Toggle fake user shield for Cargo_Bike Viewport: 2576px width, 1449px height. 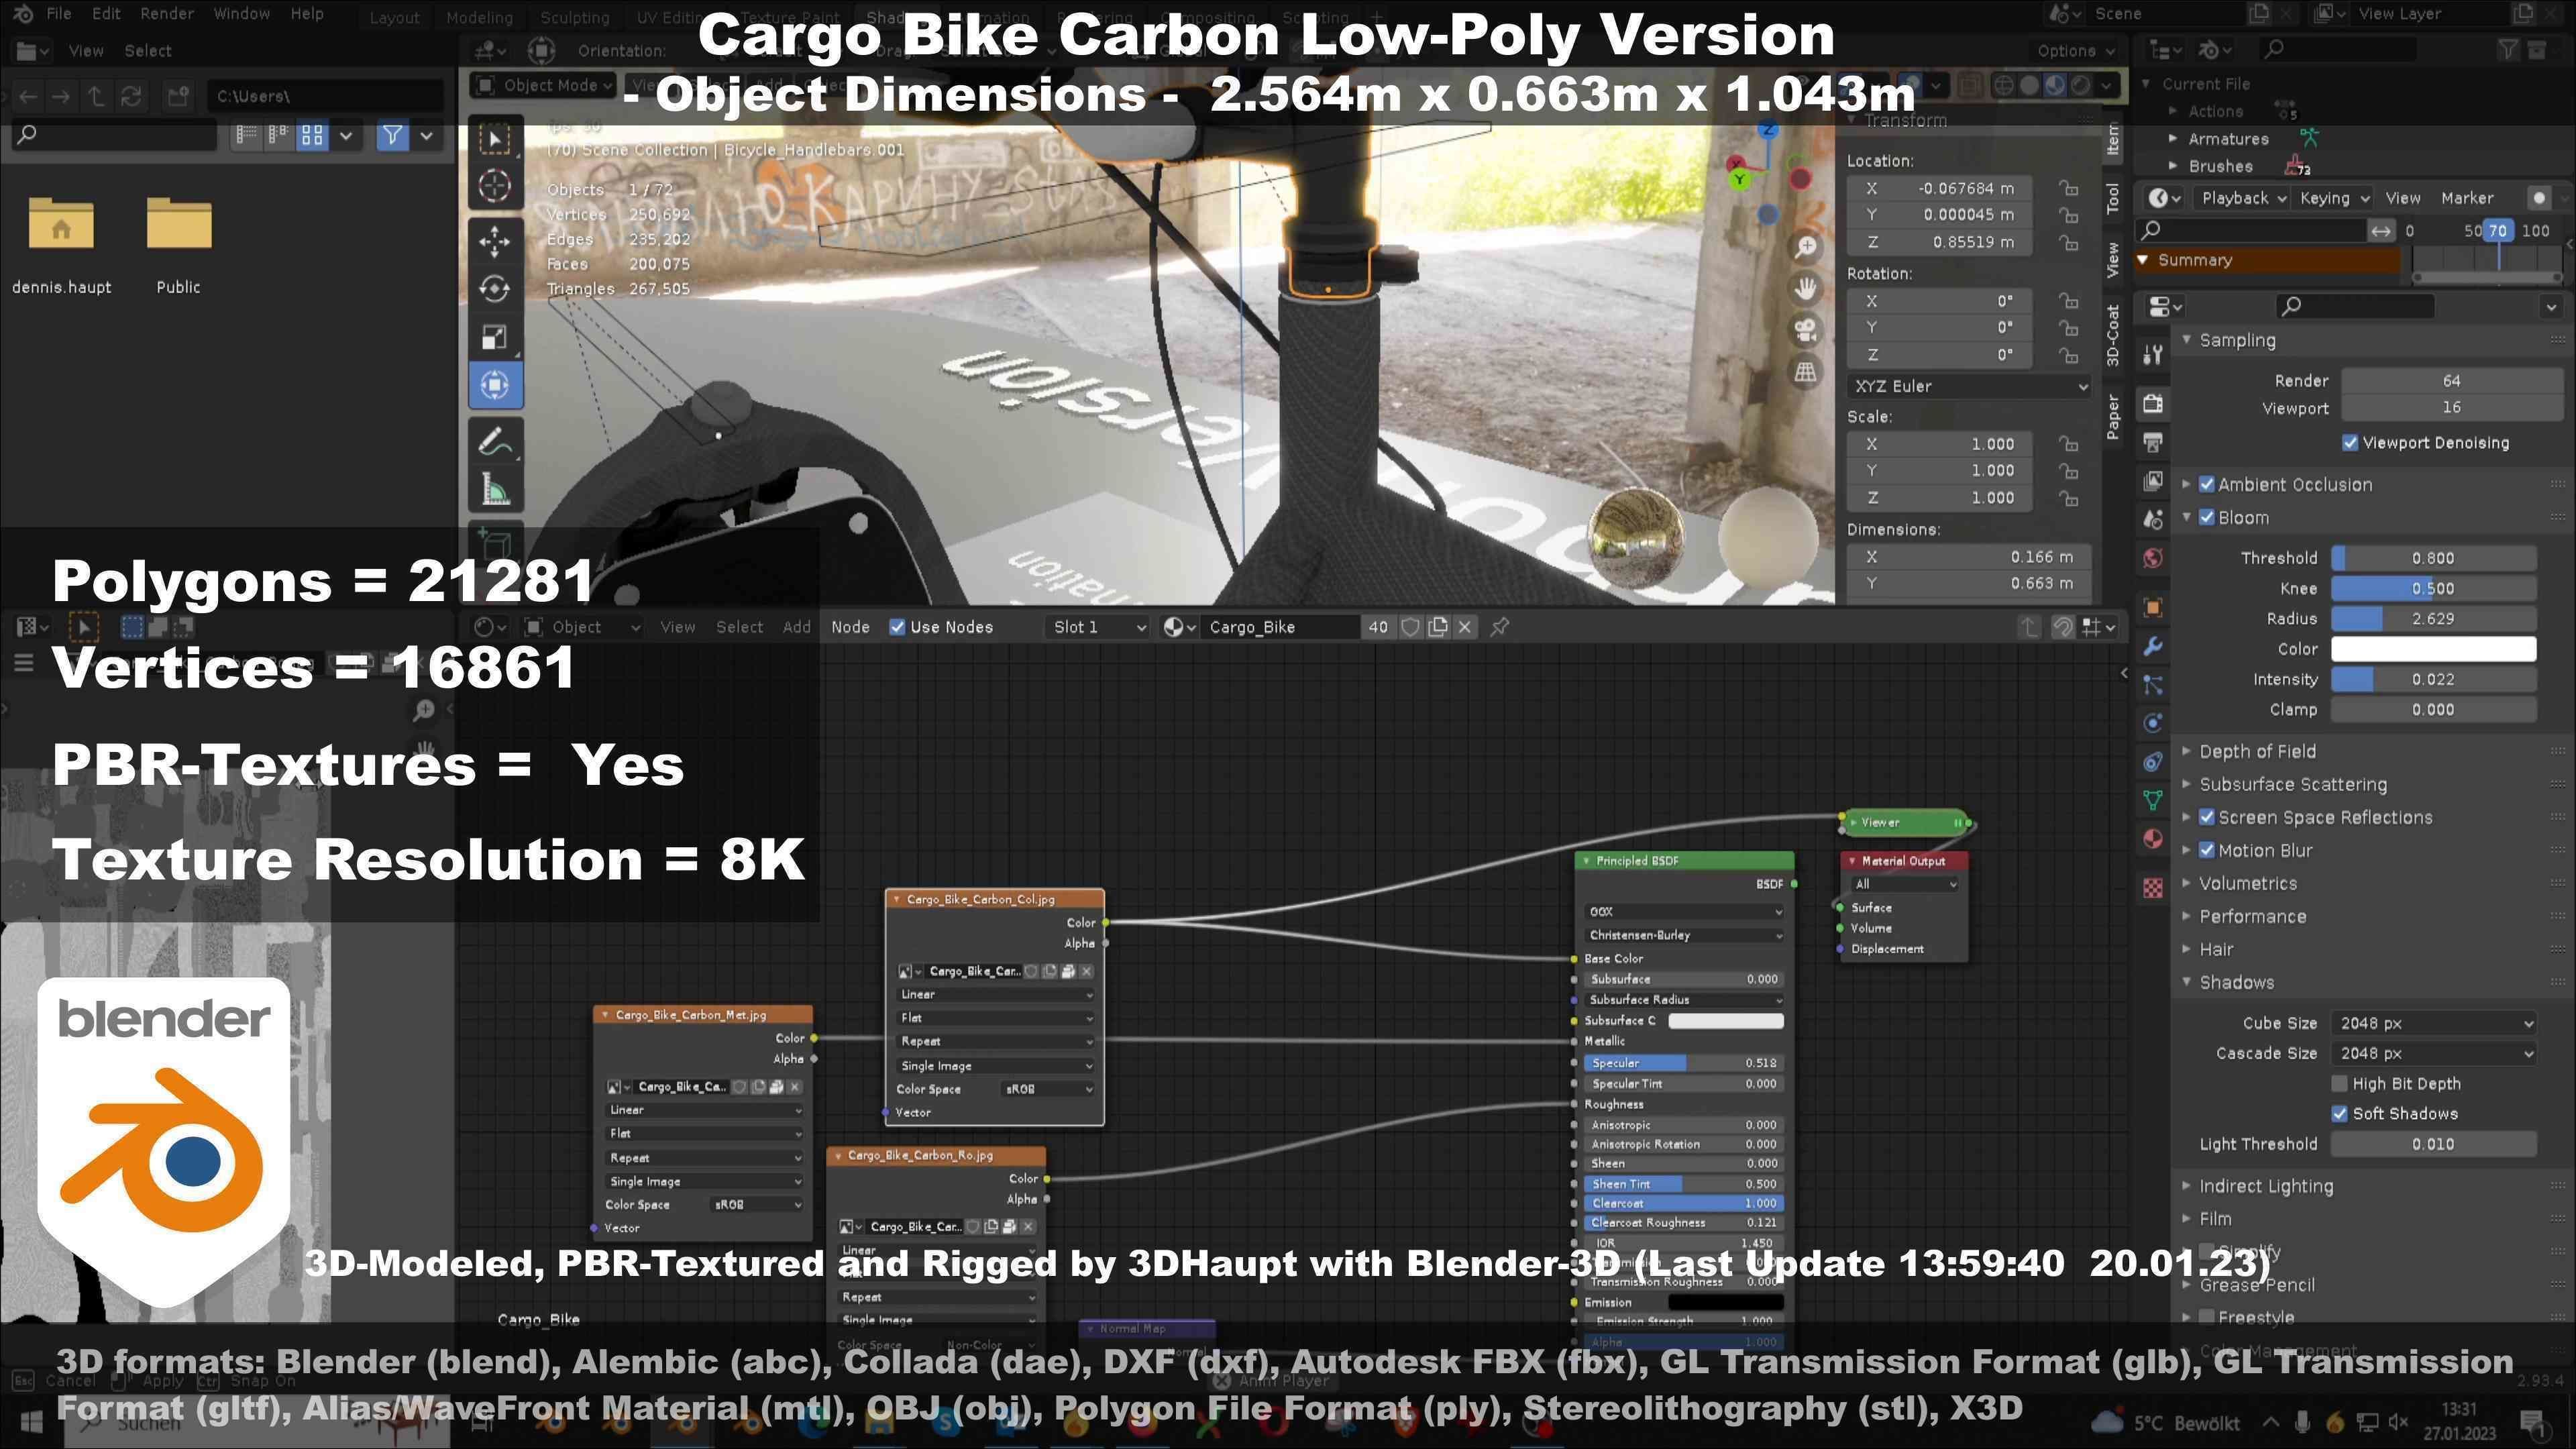[1411, 627]
